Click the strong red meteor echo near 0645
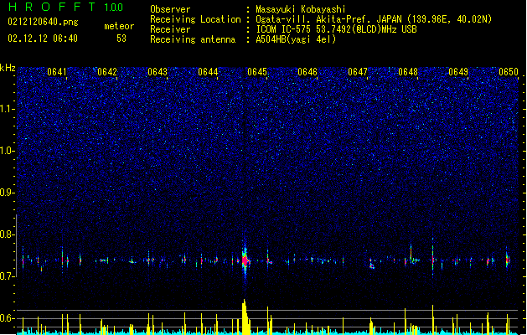 245,260
